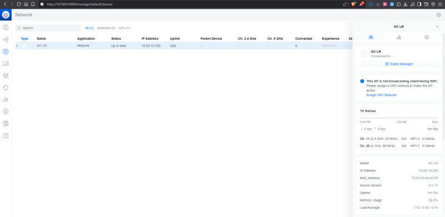This screenshot has height=217, width=445.
Task: Open the account profile icon top right
Action: click(438, 15)
